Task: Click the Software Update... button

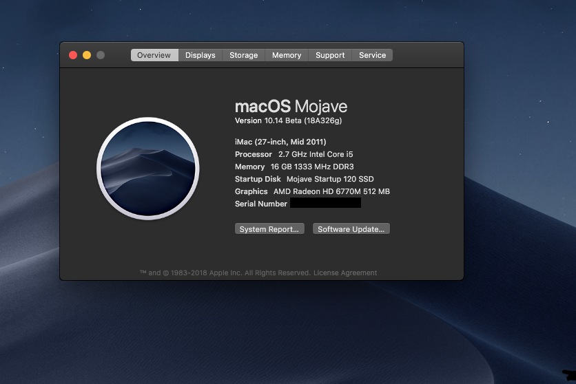Action: click(x=351, y=229)
